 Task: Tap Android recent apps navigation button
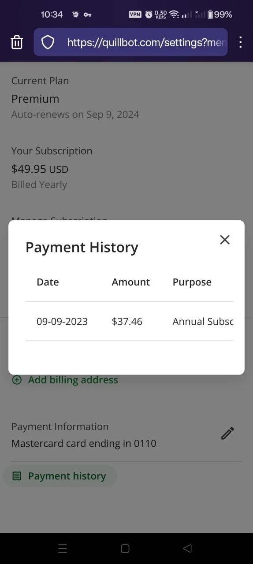click(63, 549)
